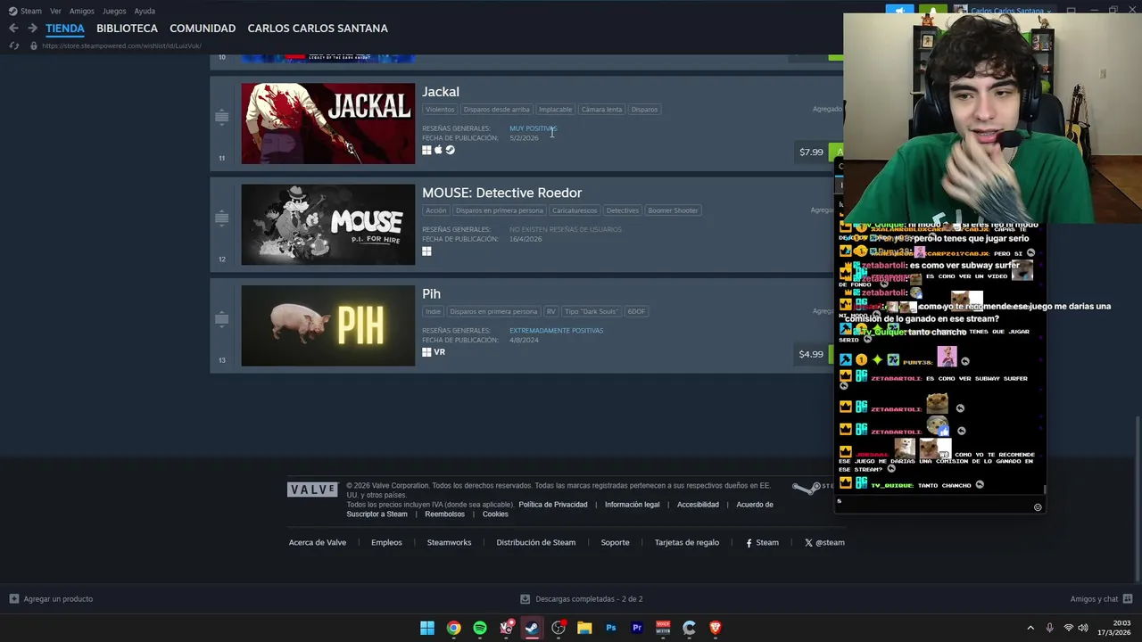Click the Valve logo in the footer

click(312, 490)
